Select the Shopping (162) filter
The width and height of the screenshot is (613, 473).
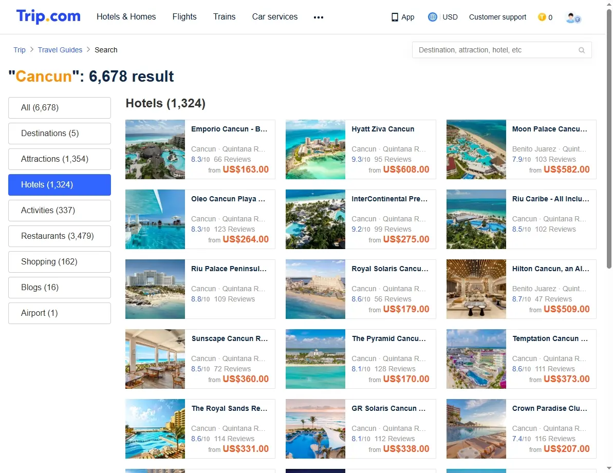[60, 262]
